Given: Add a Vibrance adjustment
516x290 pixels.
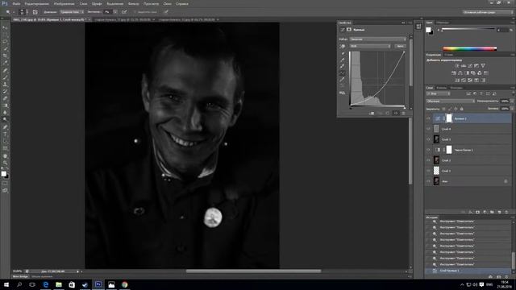Looking at the screenshot, I should click(x=483, y=66).
